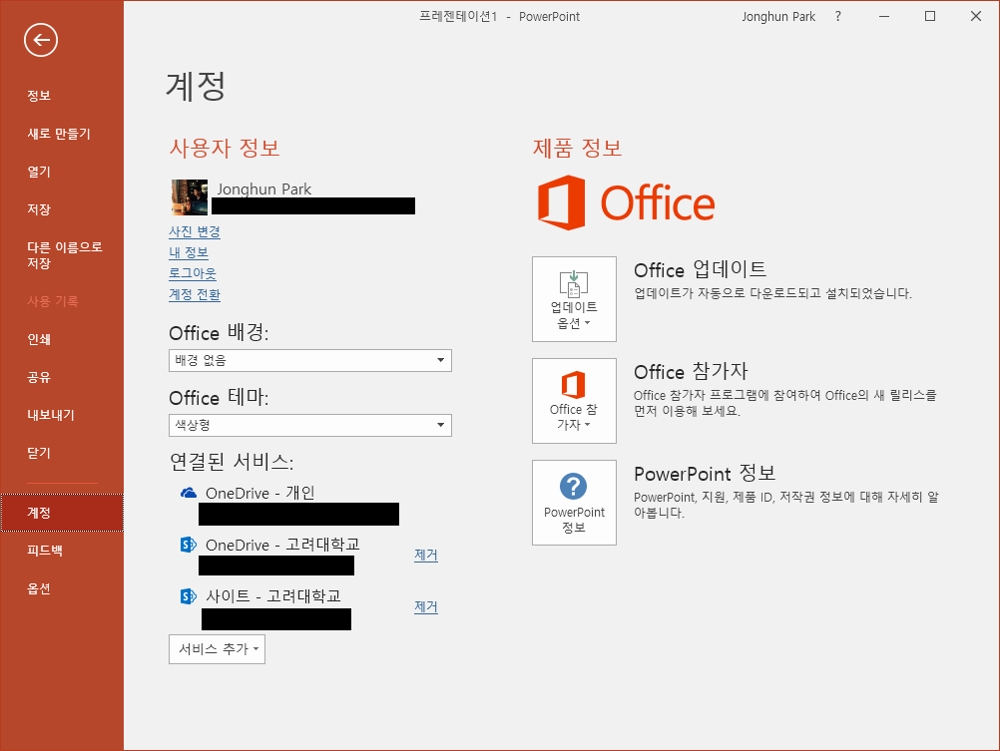Image resolution: width=1000 pixels, height=751 pixels.
Task: Click 제거 next to 사이트 - 고려대학교
Action: [x=426, y=606]
